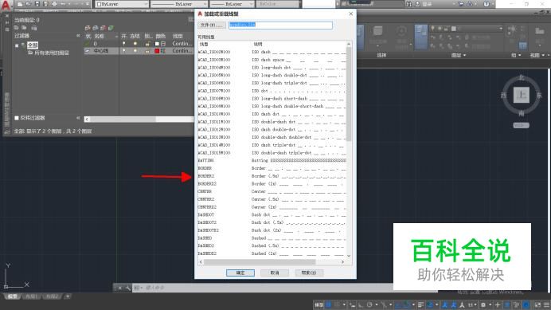Viewport: 551px width, 310px height.
Task: Click the Open file quick access icon
Action: pos(29,4)
